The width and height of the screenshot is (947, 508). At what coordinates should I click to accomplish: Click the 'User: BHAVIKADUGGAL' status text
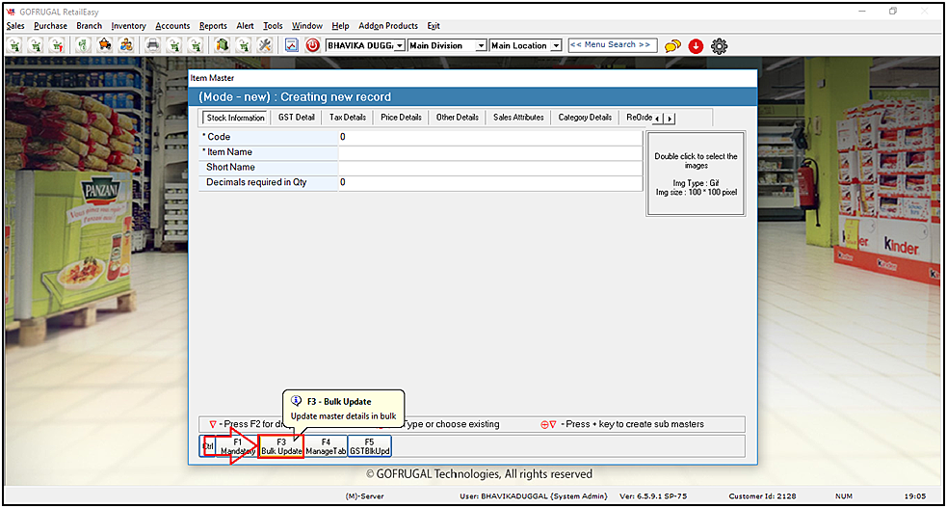[x=534, y=495]
